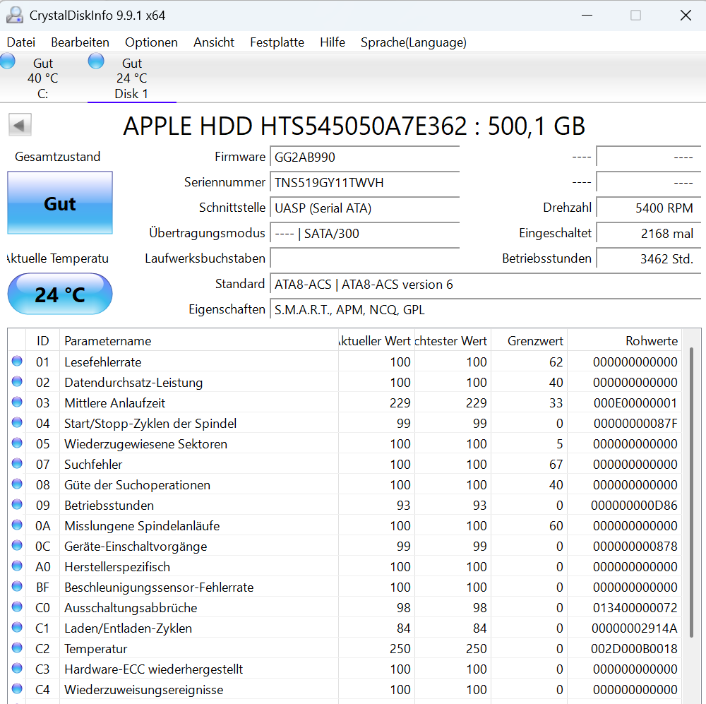This screenshot has height=704, width=706.
Task: Click status orb for Suchfehler row
Action: [17, 463]
